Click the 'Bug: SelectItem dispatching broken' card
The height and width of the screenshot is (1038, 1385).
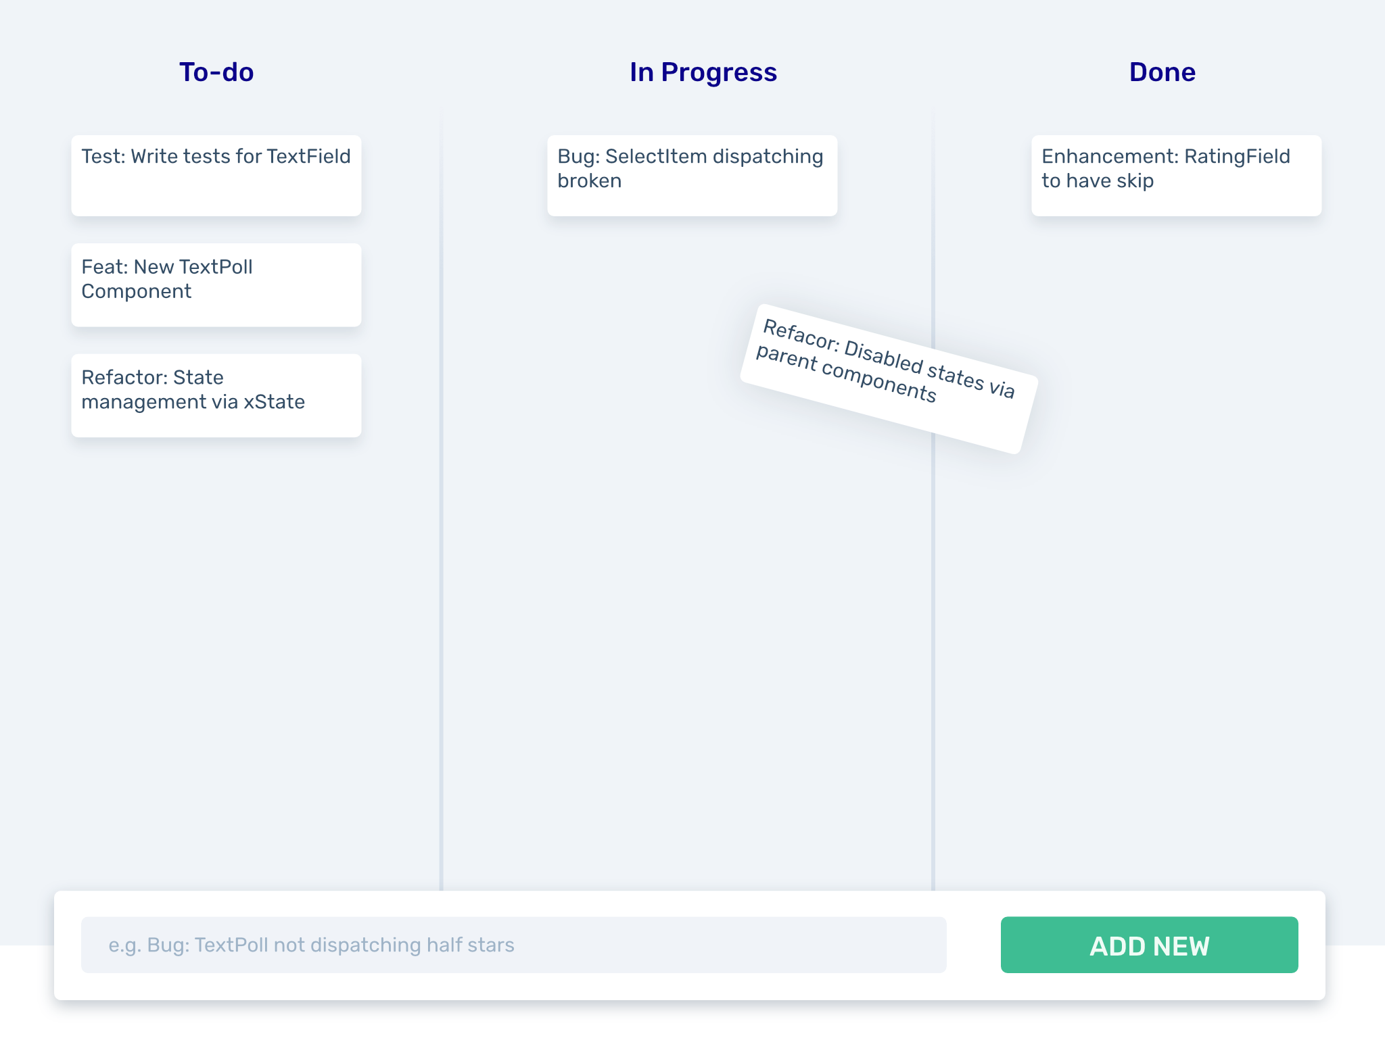692,174
